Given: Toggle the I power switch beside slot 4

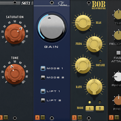Looking at the screenshot, I should click(43, 117).
